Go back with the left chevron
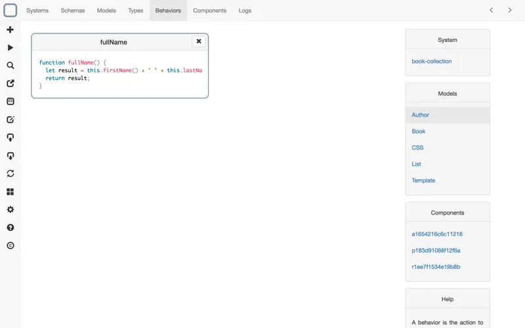 click(491, 10)
